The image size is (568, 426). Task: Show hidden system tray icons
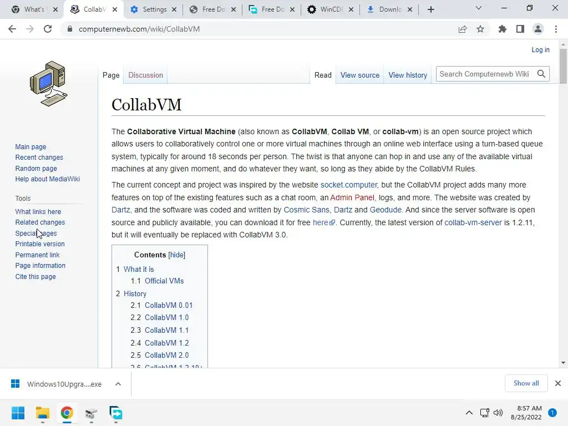(469, 413)
